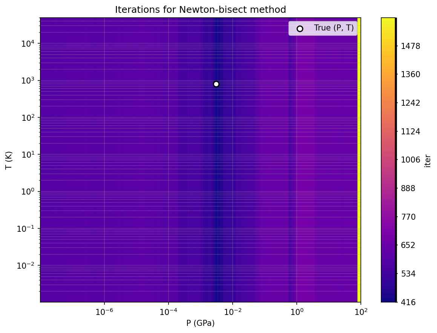
Task: Click the y-axis label 'T (K)'
Action: pyautogui.click(x=9, y=160)
